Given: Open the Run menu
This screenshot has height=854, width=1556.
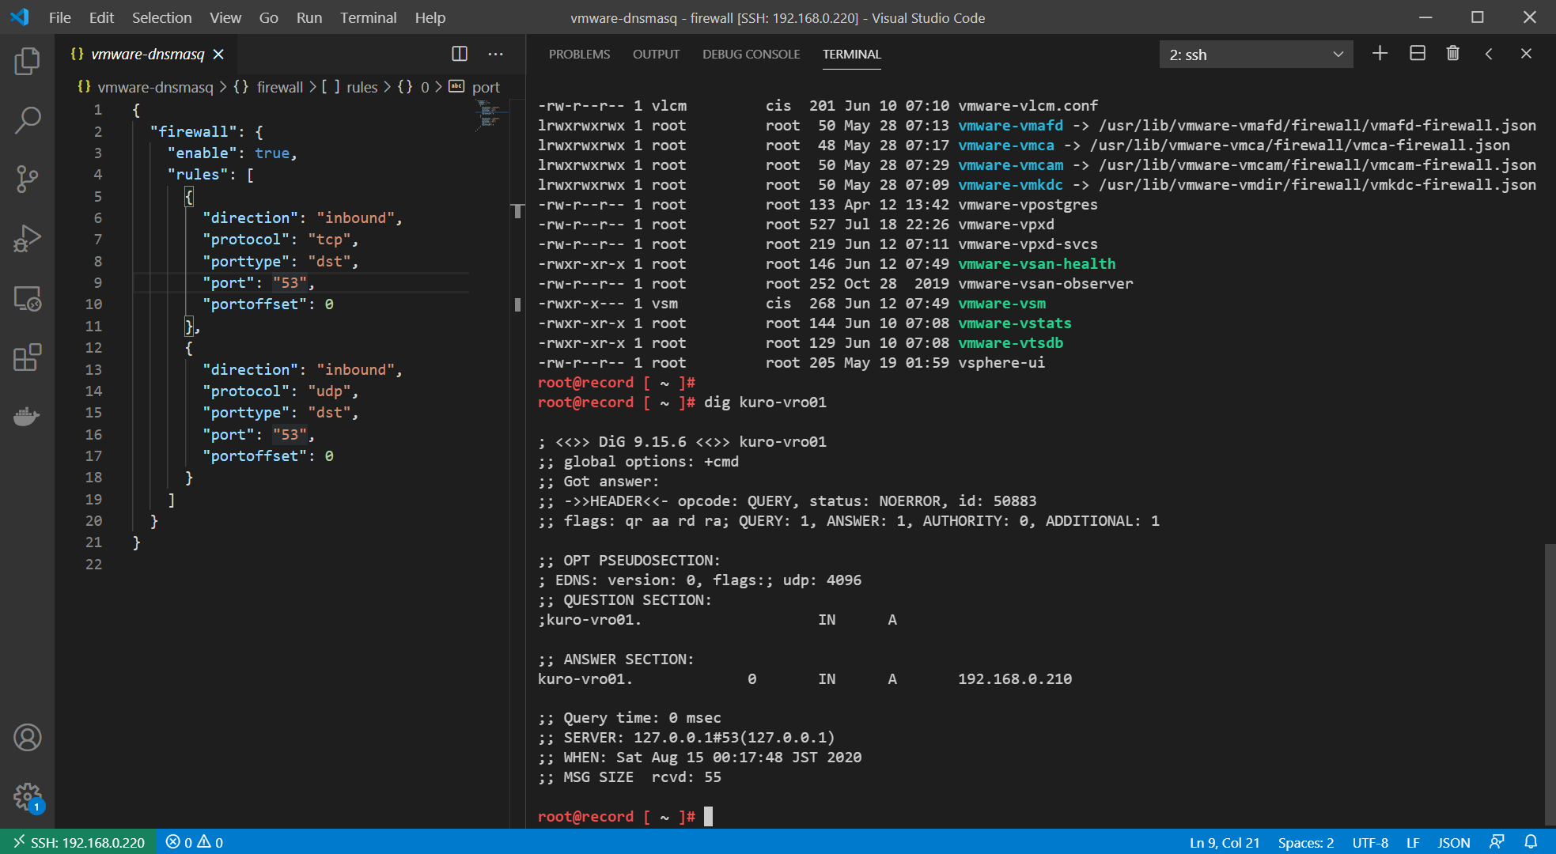Looking at the screenshot, I should (309, 17).
